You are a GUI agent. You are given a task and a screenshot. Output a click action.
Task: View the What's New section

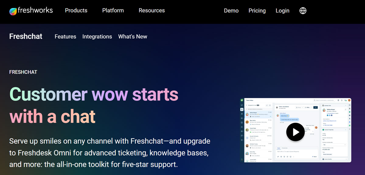pos(133,36)
